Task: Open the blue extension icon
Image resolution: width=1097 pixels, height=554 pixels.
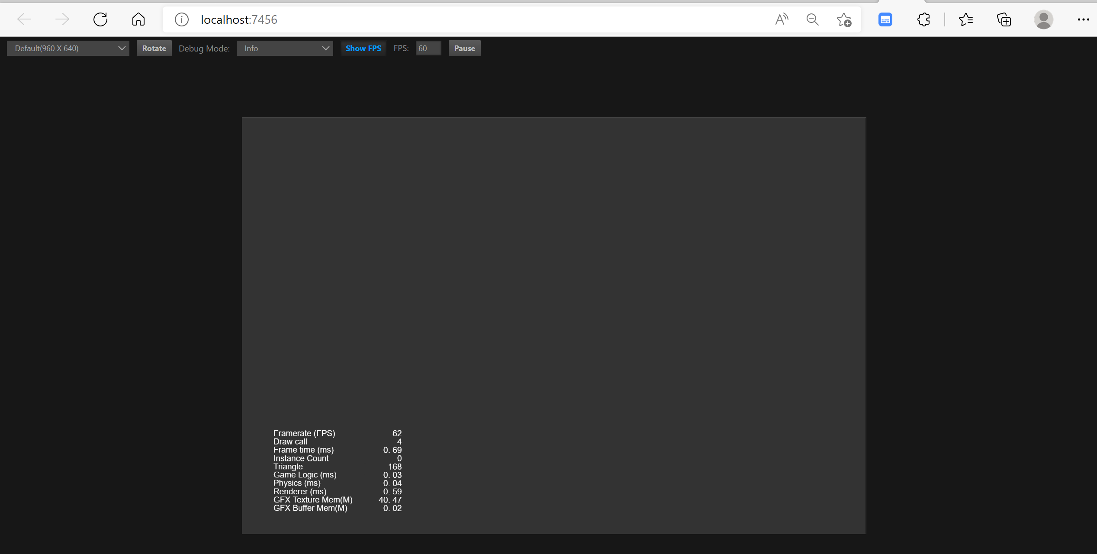Action: (x=885, y=19)
